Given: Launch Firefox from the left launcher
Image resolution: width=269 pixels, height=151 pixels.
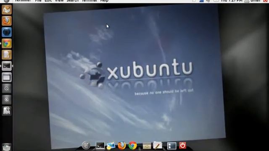Looking at the screenshot, I should pyautogui.click(x=7, y=21).
